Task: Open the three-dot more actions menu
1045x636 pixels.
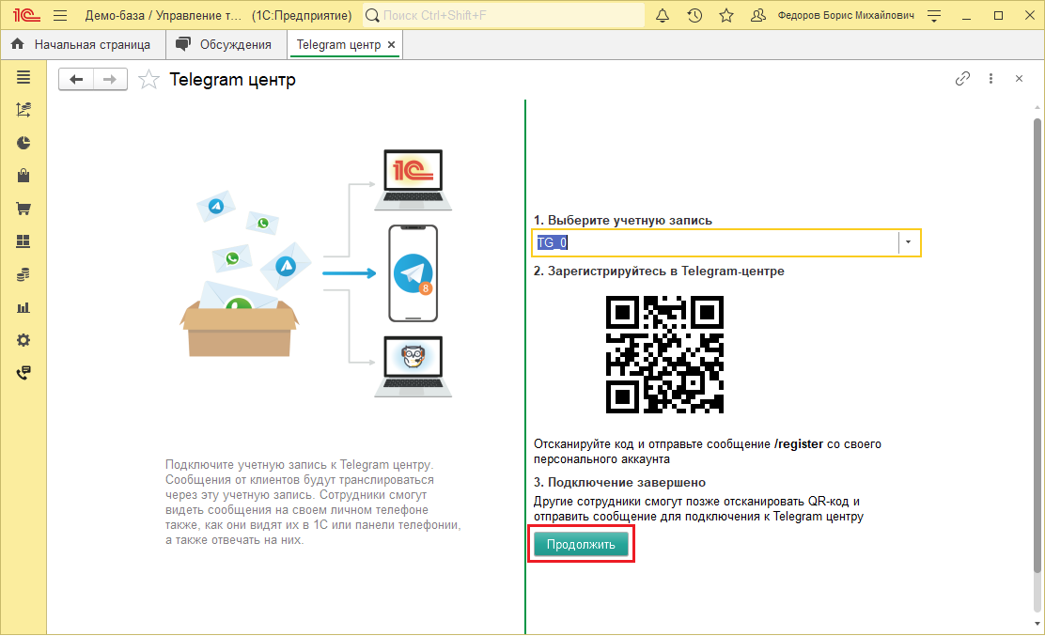Action: click(990, 79)
